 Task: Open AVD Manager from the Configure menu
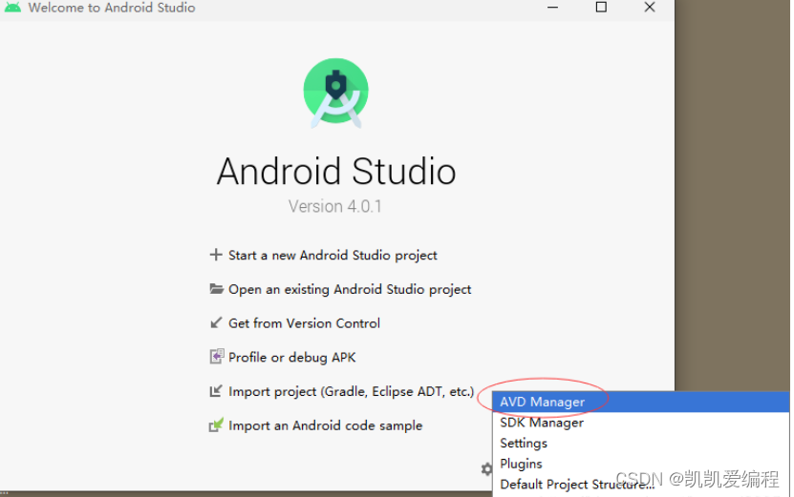tap(640, 402)
